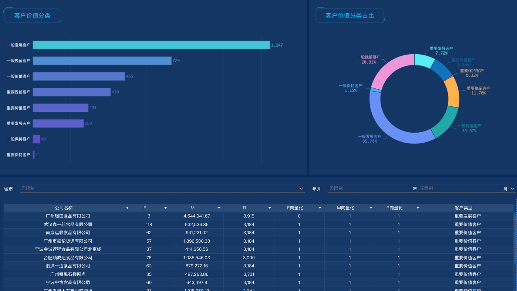Image resolution: width=517 pixels, height=291 pixels.
Task: Click the 客户价值分类占比 chart title
Action: click(350, 16)
